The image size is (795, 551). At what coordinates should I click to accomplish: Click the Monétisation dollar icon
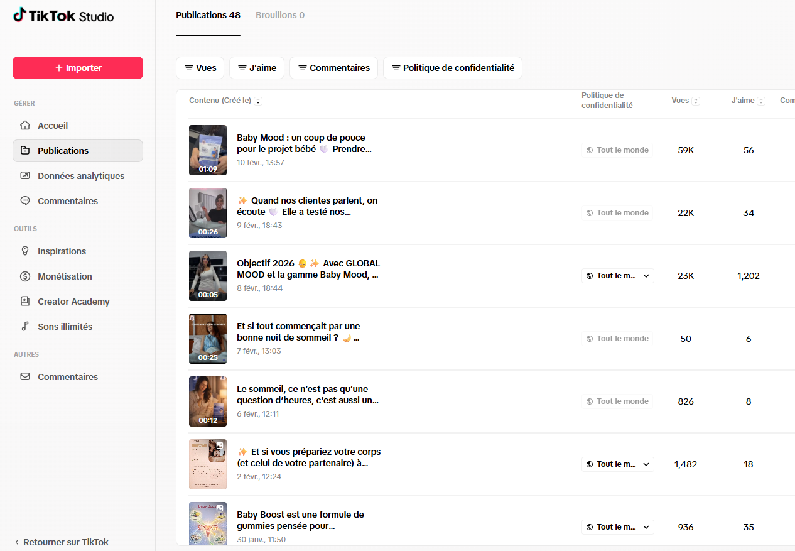(x=25, y=276)
